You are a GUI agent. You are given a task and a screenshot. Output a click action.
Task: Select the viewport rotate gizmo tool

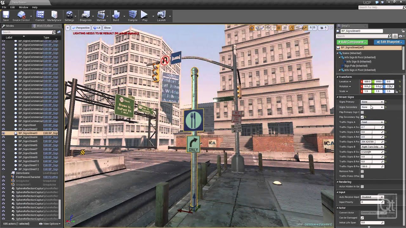pyautogui.click(x=257, y=28)
